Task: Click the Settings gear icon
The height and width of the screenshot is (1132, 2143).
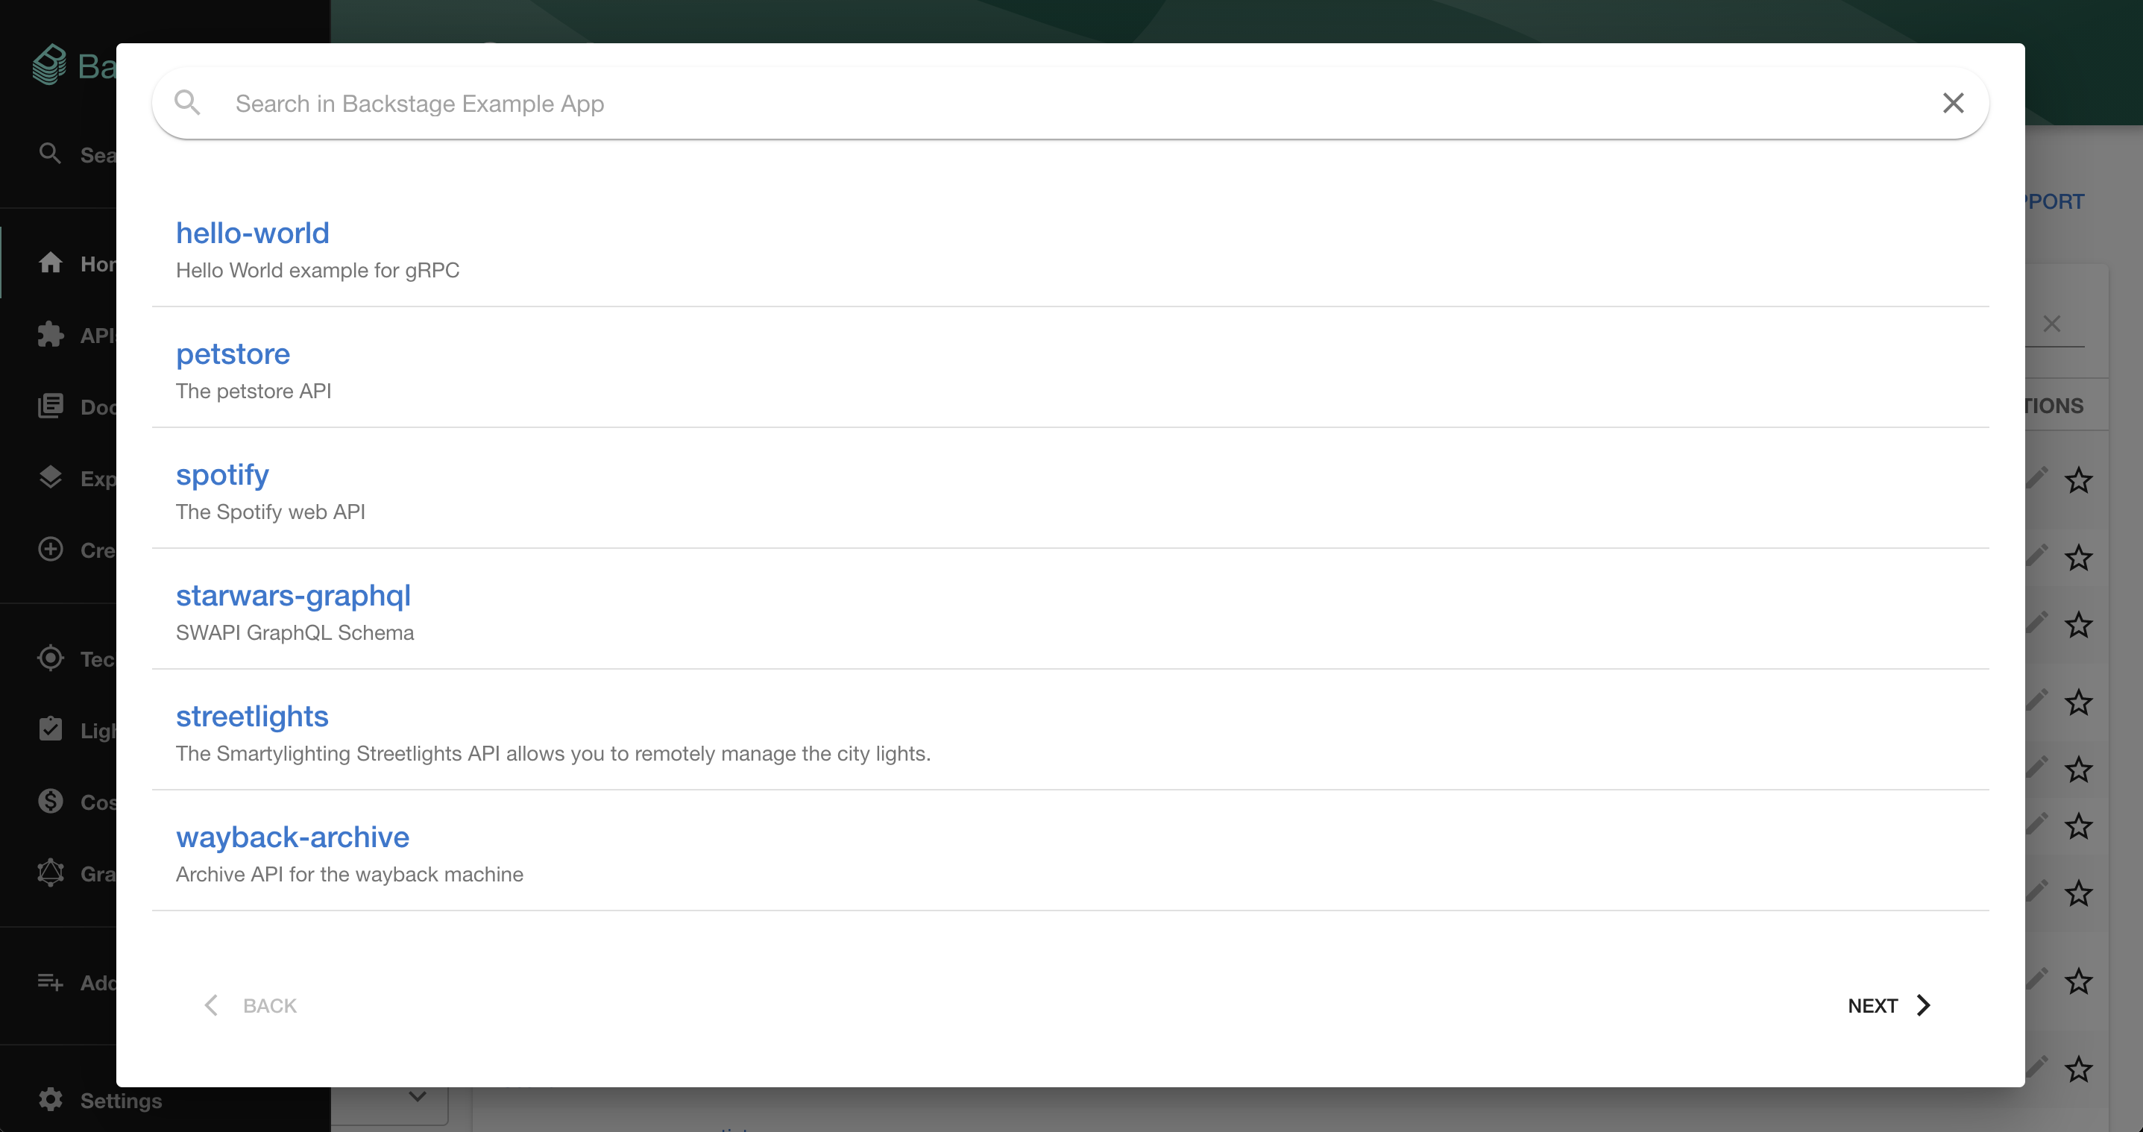Action: [x=50, y=1098]
